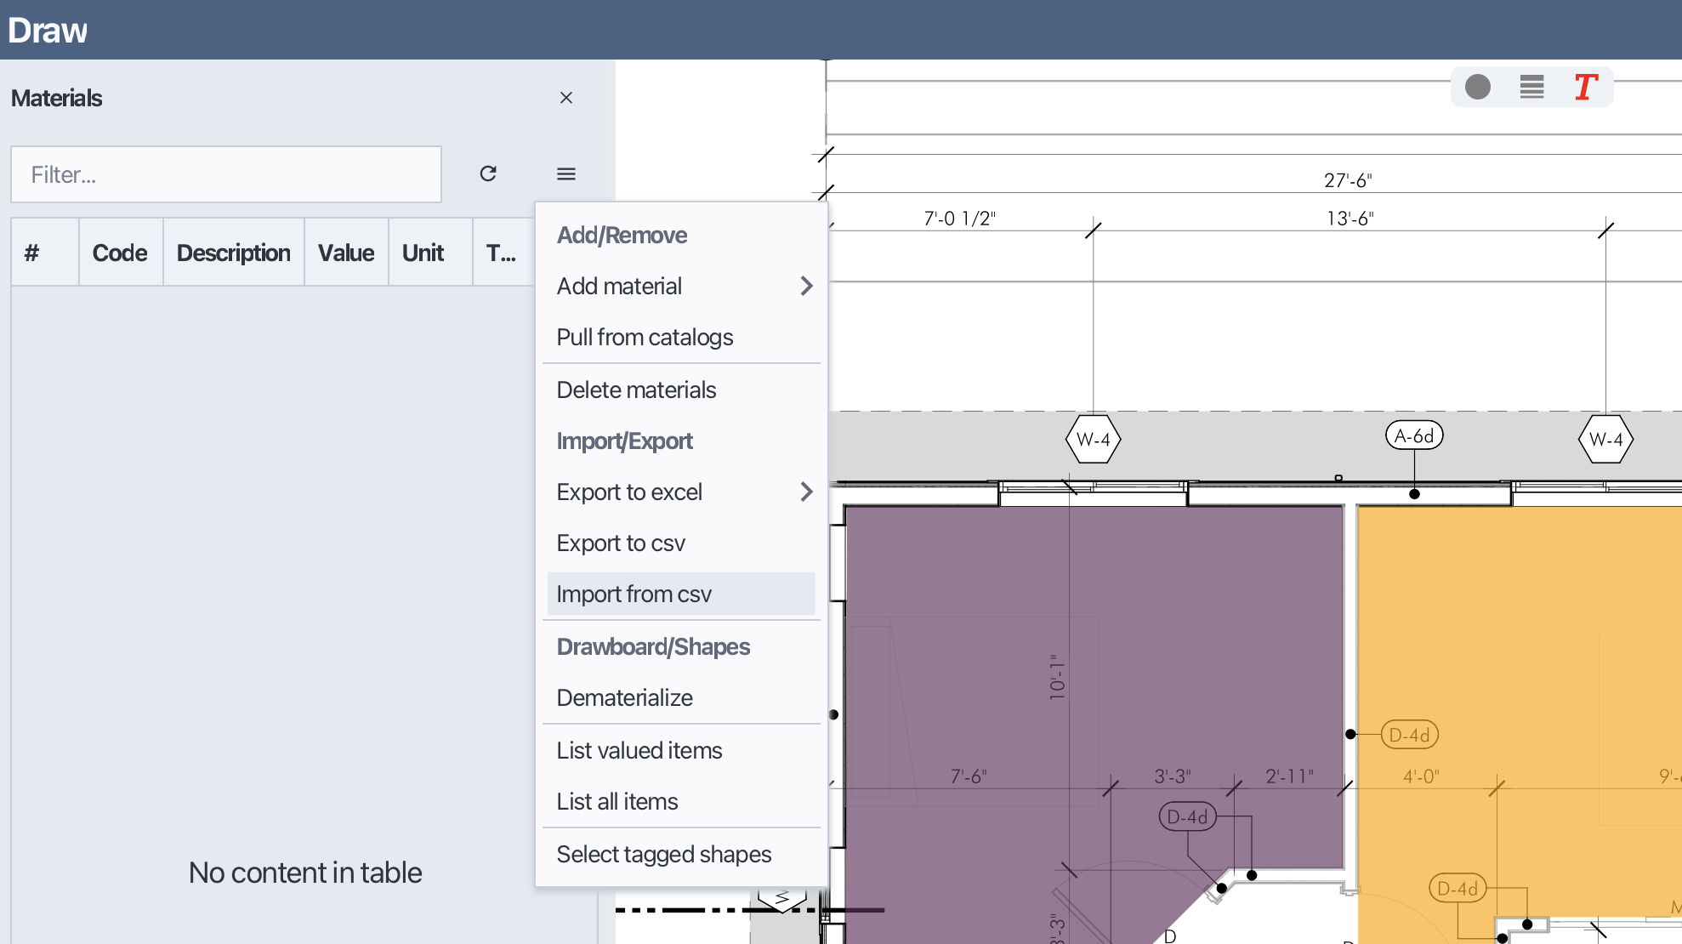The image size is (1682, 944).
Task: Select the Import from csv menu entry
Action: [x=634, y=594]
